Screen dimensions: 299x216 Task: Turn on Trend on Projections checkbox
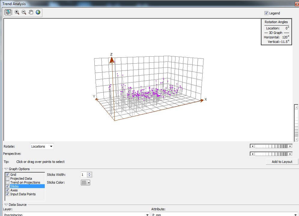point(8,182)
